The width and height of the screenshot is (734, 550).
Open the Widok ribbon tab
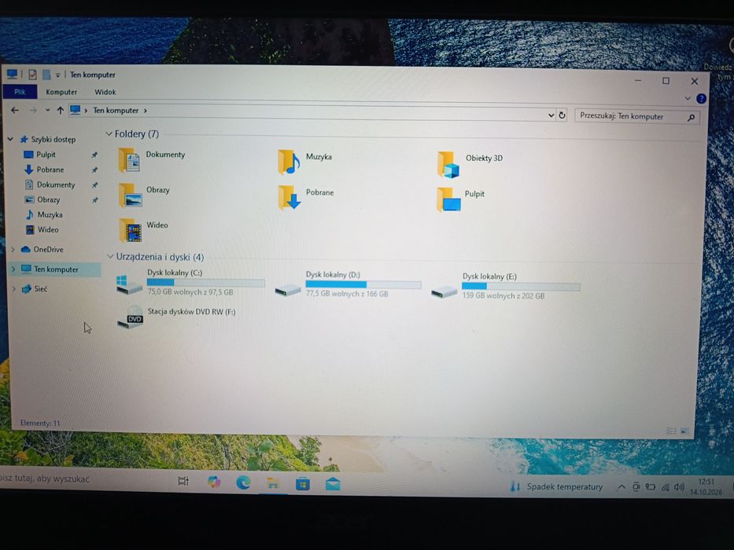coord(105,92)
